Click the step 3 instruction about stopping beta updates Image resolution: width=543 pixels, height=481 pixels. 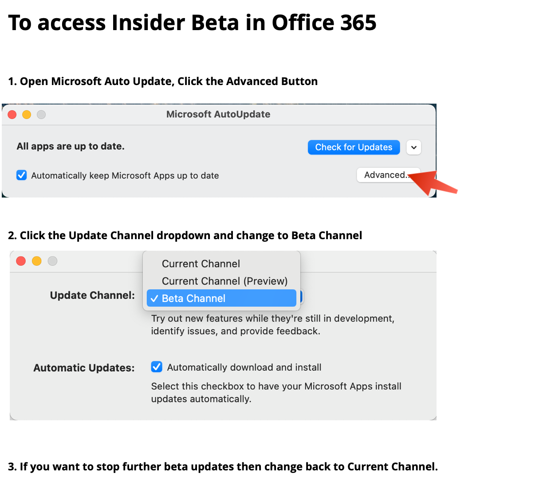(x=223, y=467)
